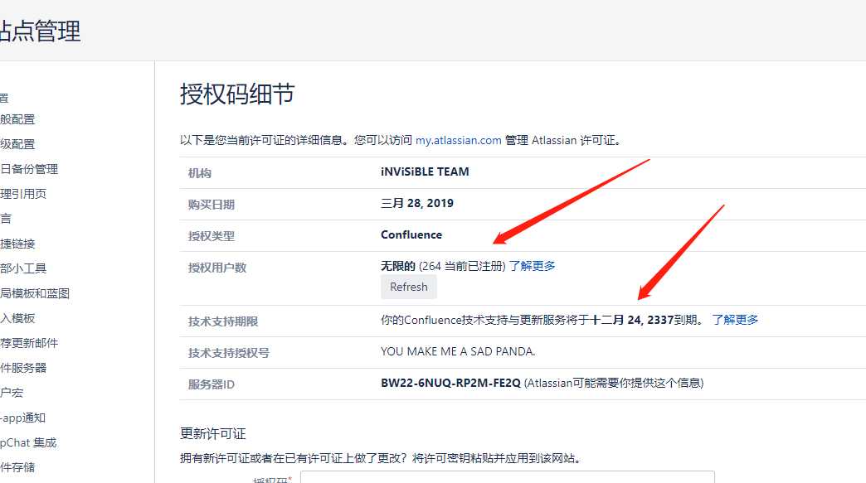
Task: Click the 授权码细节 heading
Action: 237,94
